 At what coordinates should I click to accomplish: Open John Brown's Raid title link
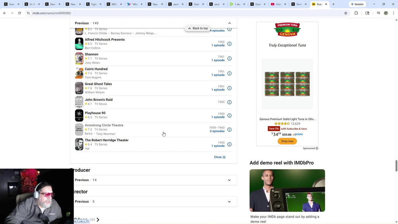point(99,100)
